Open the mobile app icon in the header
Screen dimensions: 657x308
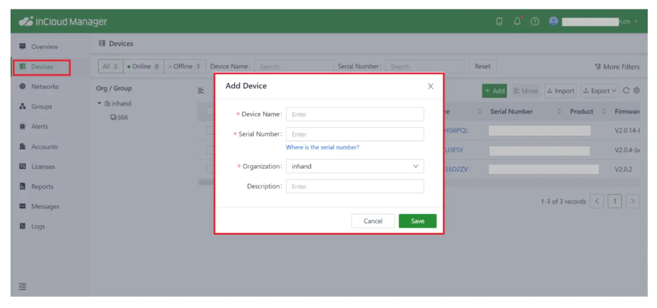tap(500, 21)
